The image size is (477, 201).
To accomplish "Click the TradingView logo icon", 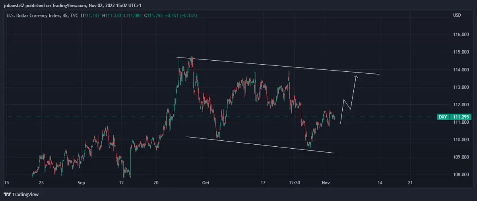I will (7, 195).
